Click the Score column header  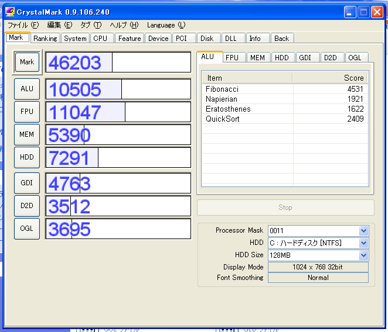pyautogui.click(x=330, y=78)
